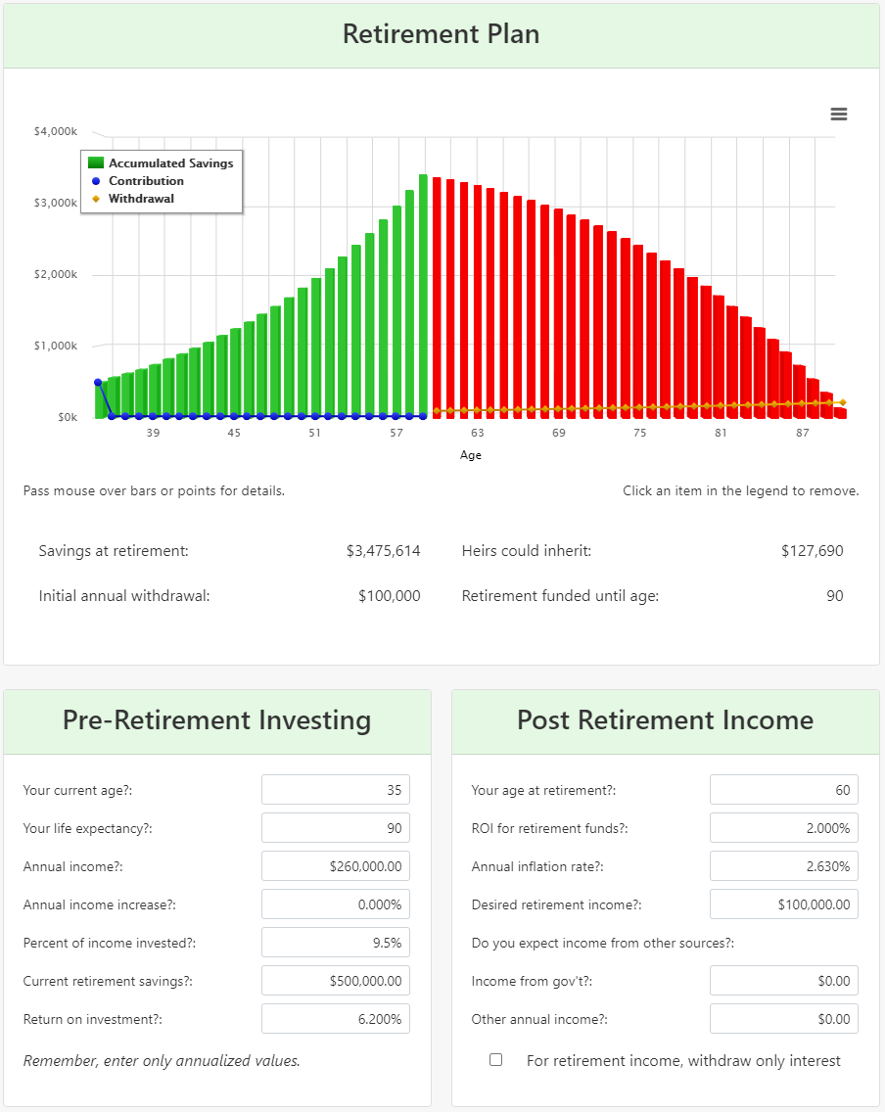This screenshot has height=1112, width=885.
Task: Edit Current retirement savings field
Action: point(336,981)
